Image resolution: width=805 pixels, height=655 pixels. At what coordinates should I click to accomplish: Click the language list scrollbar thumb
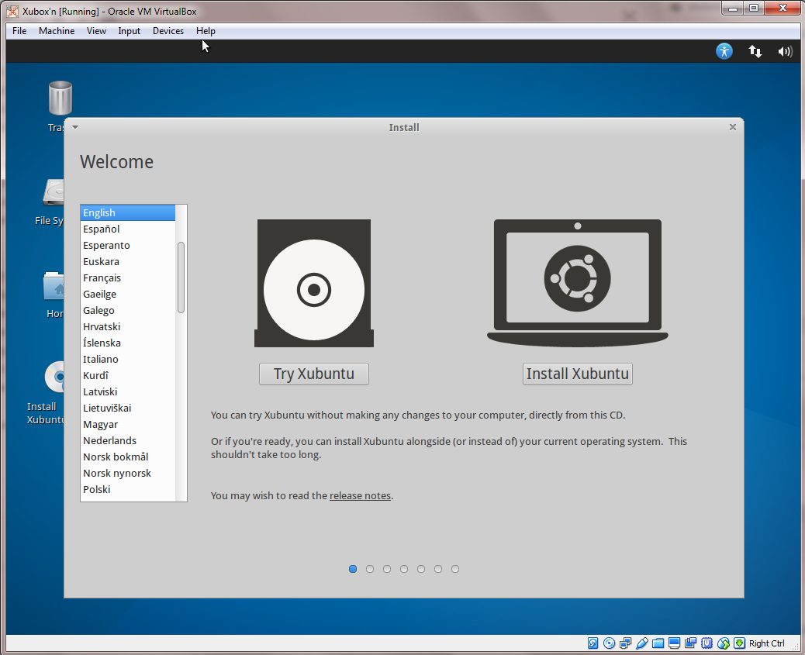pyautogui.click(x=181, y=278)
